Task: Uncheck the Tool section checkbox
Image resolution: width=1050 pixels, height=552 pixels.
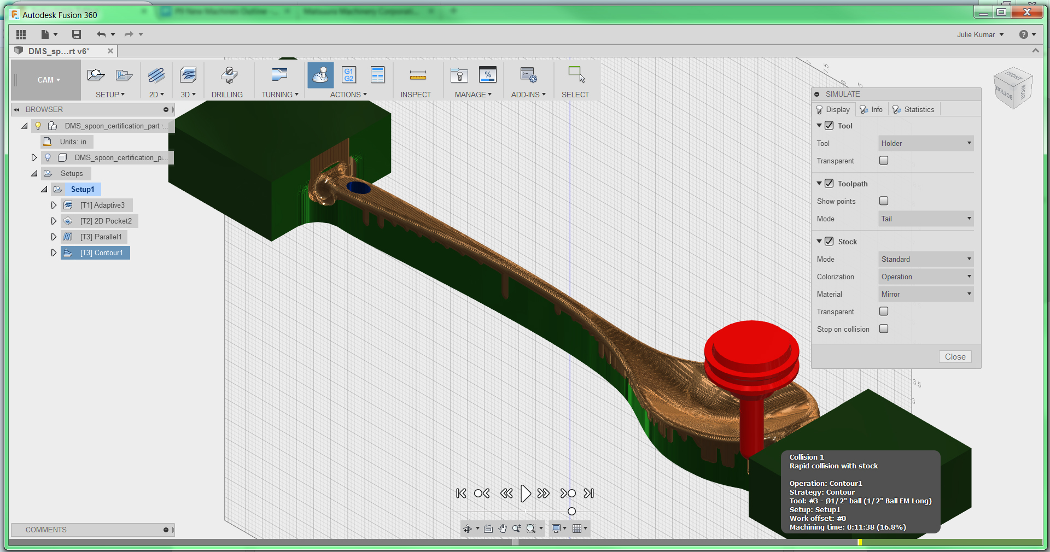Action: pyautogui.click(x=829, y=126)
